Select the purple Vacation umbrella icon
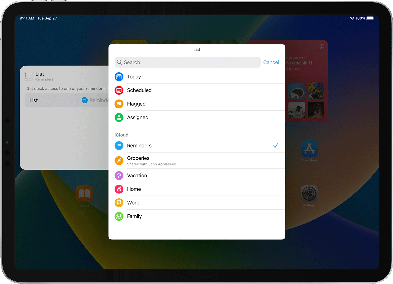The height and width of the screenshot is (284, 393). pos(119,176)
